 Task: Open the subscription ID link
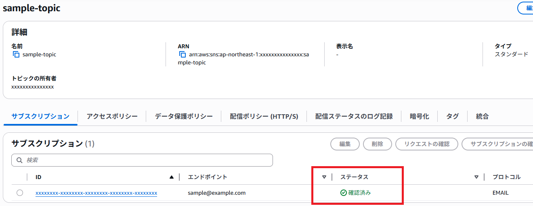tap(96, 193)
